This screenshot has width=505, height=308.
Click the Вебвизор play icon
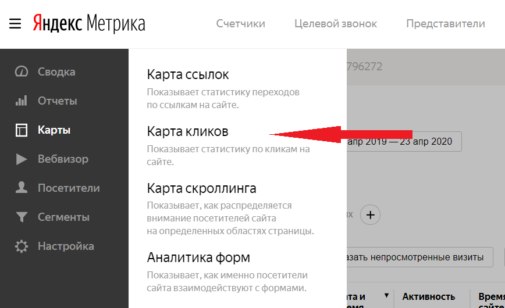point(22,159)
